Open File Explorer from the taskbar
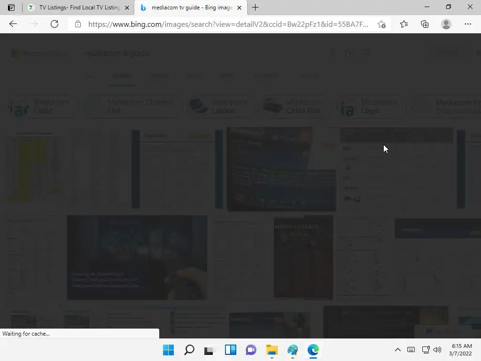Screen dimensions: 481x361 click(272, 350)
